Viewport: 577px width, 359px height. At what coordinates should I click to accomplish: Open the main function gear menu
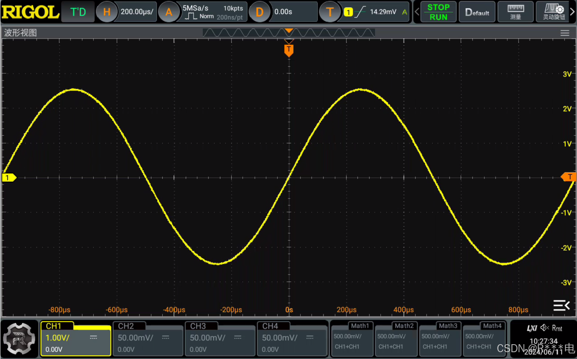pos(19,339)
